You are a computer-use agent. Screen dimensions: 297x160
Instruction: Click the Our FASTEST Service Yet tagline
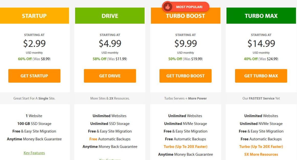(261, 98)
